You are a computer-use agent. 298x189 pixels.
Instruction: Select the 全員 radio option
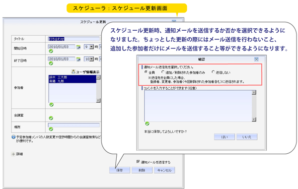point(146,72)
